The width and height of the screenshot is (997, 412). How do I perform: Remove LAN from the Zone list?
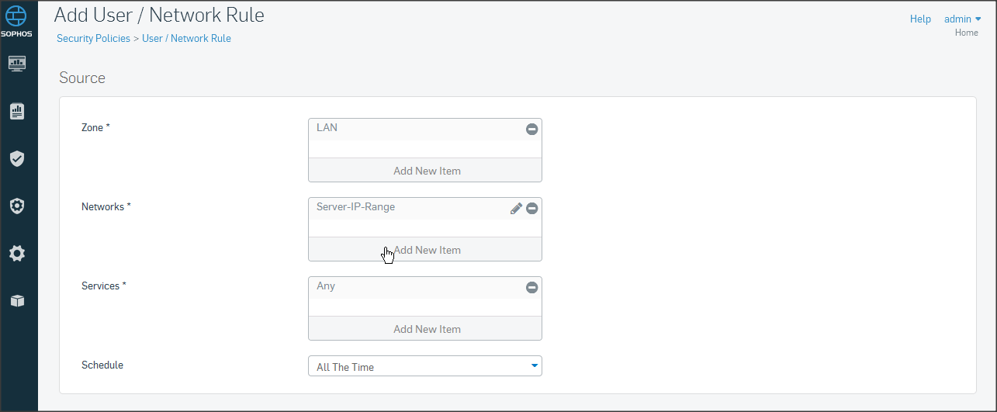pos(532,129)
